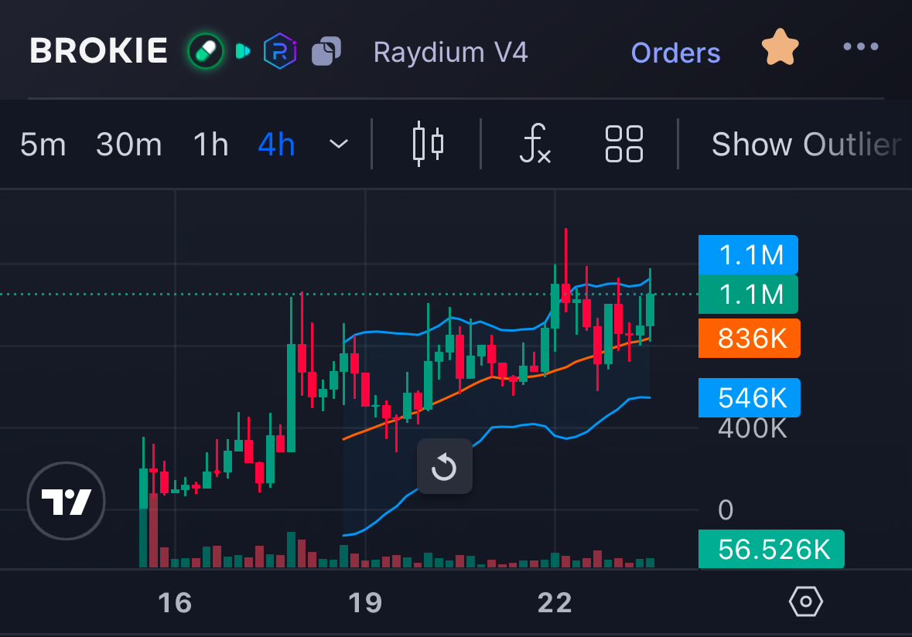Click the 19 date on time axis
The height and width of the screenshot is (637, 912).
(364, 603)
